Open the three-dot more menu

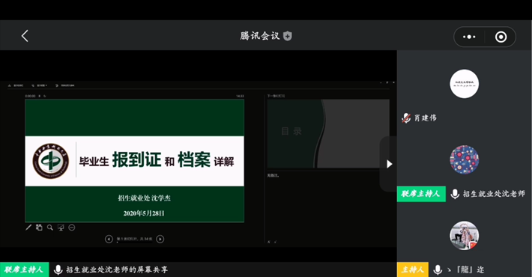coord(469,37)
